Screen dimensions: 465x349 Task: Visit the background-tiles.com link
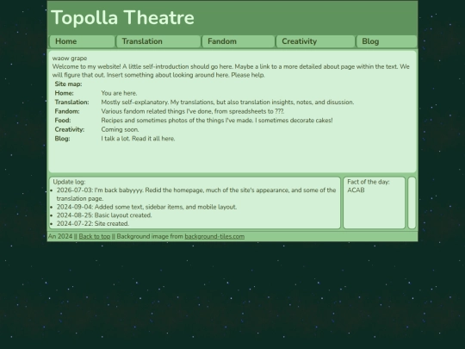click(x=214, y=236)
